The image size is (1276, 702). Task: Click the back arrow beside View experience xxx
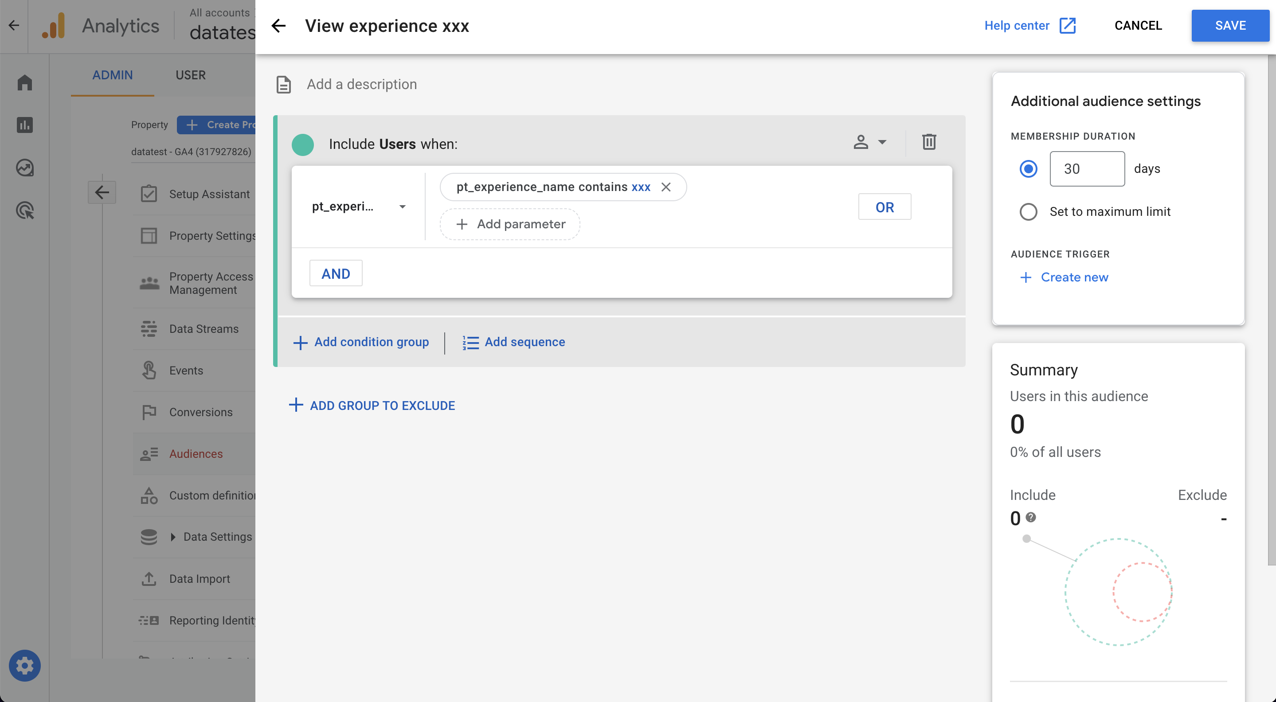279,26
